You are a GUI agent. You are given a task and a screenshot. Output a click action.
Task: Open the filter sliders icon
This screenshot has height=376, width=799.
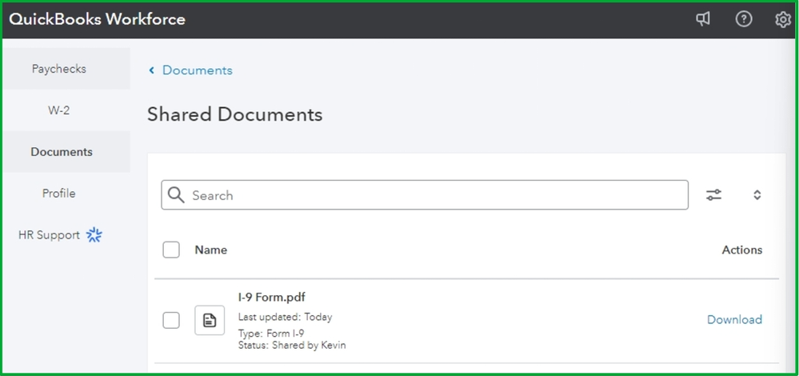pyautogui.click(x=714, y=194)
